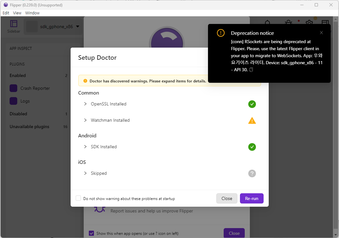This screenshot has width=339, height=238.
Task: Uncheck 'Show this when app opens' checkbox
Action: pos(91,233)
